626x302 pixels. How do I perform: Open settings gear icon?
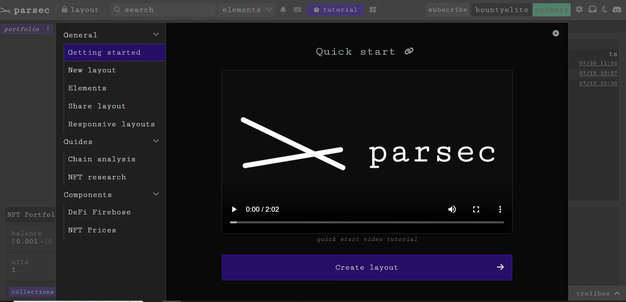(579, 9)
